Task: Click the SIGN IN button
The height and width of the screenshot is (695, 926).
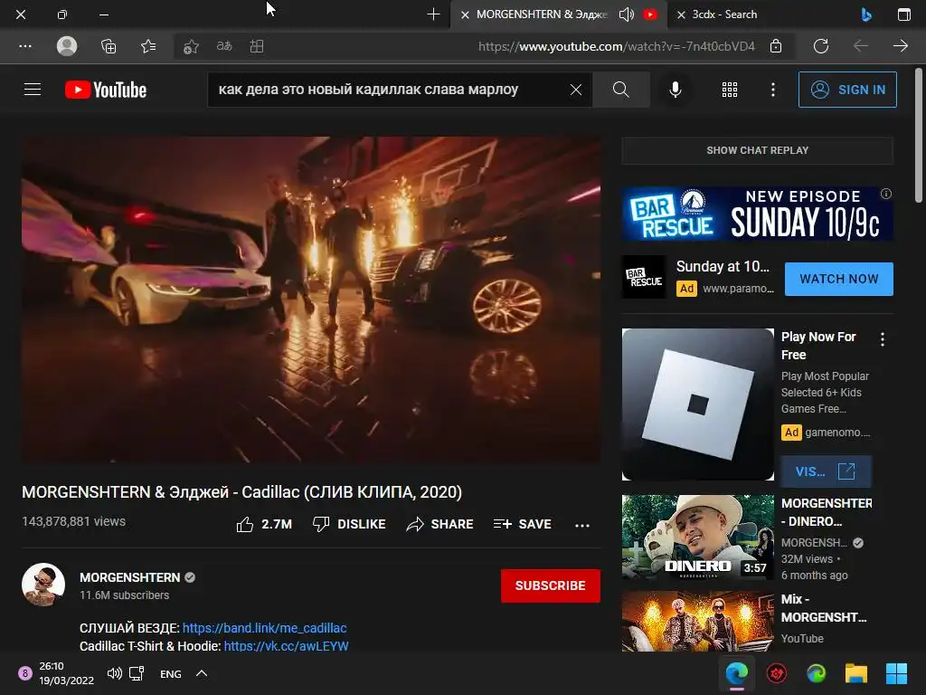Action: [x=846, y=90]
